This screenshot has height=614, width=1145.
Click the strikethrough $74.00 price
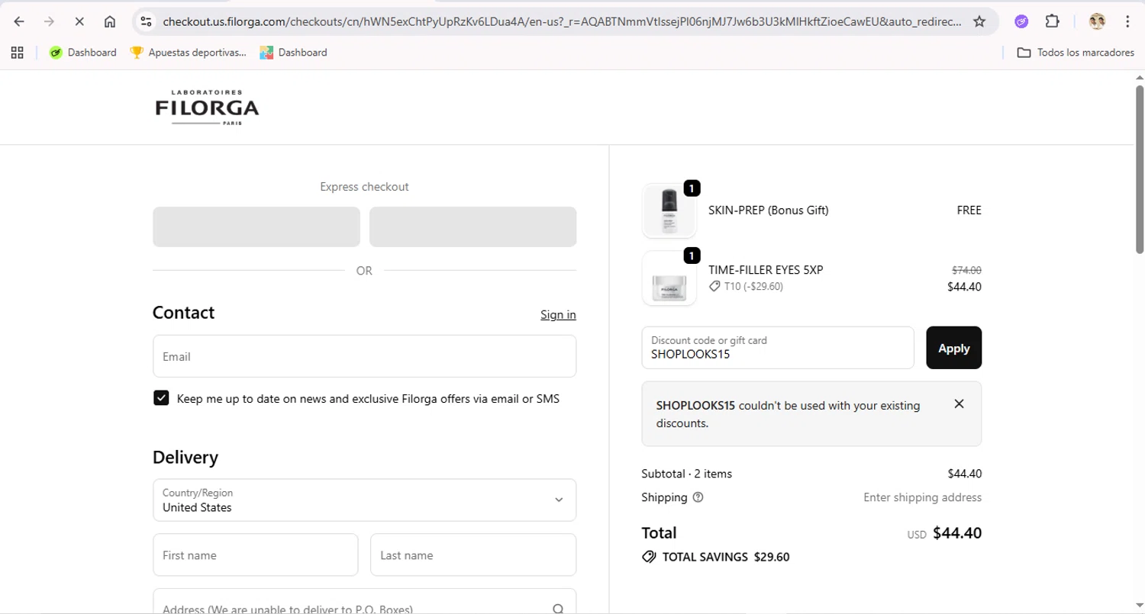(x=966, y=270)
